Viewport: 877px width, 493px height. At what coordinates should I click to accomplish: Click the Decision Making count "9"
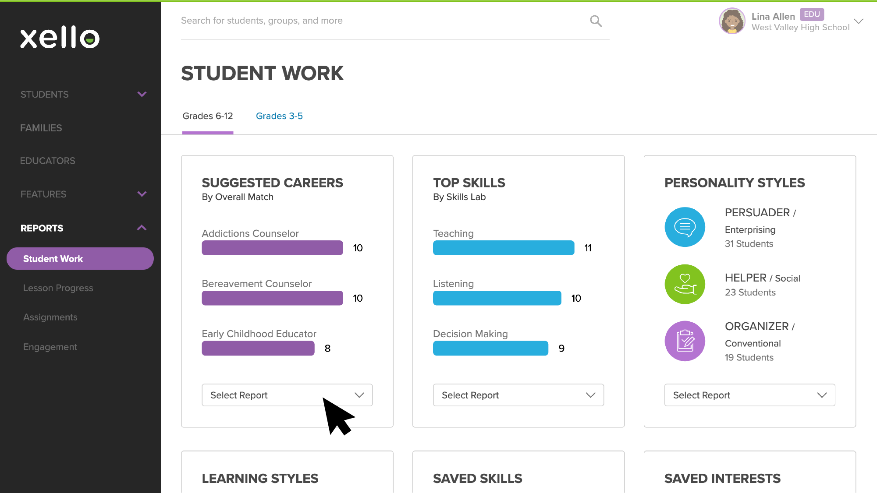pyautogui.click(x=561, y=349)
